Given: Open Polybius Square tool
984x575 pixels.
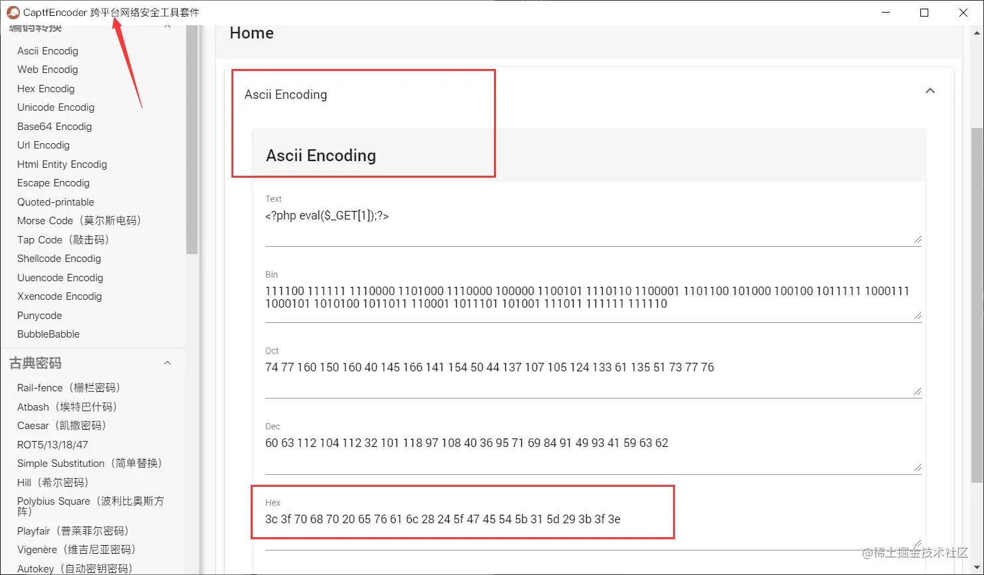Looking at the screenshot, I should pyautogui.click(x=90, y=507).
